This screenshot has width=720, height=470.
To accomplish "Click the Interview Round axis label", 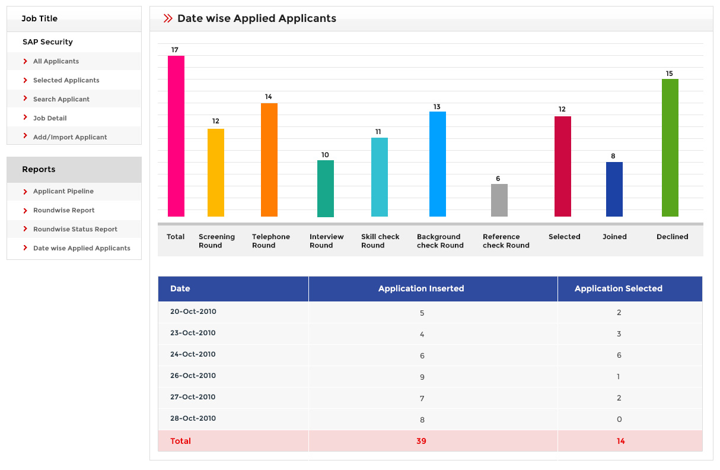I will pyautogui.click(x=326, y=241).
